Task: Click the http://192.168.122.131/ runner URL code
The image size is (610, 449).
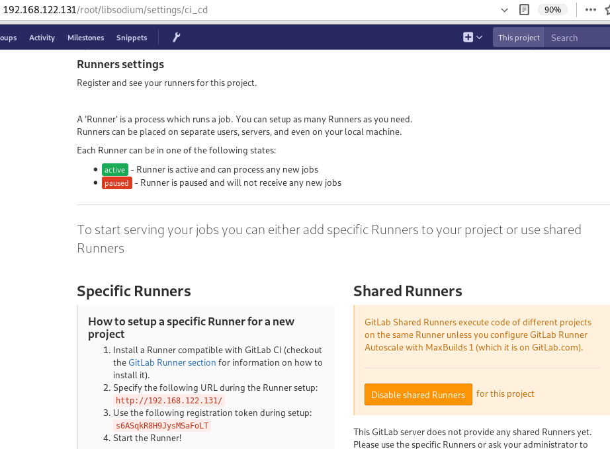Action: [x=169, y=400]
